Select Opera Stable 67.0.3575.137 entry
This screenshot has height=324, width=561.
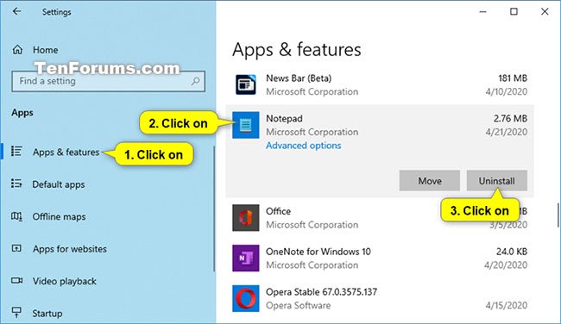[321, 292]
